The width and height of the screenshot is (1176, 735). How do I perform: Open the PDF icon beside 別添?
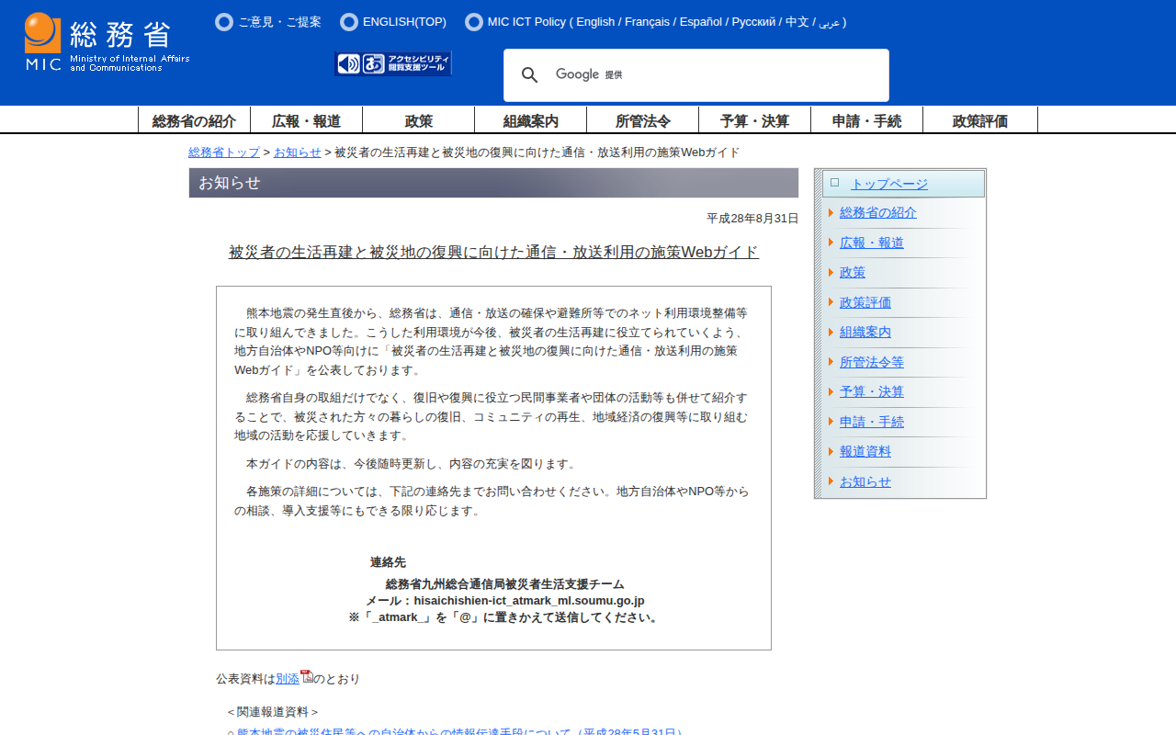(x=307, y=677)
